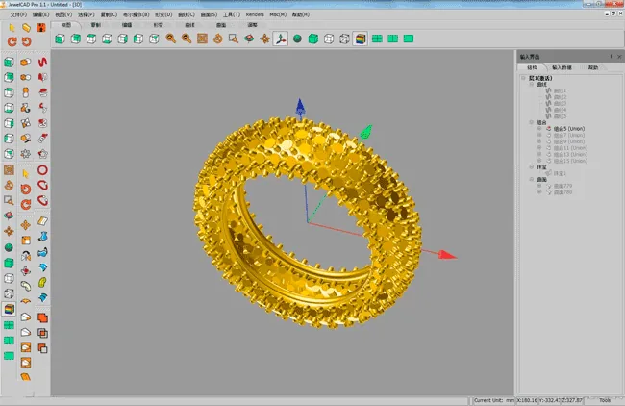Click the Current Unit mm status field
Screen dimensions: 625x406
click(x=494, y=400)
